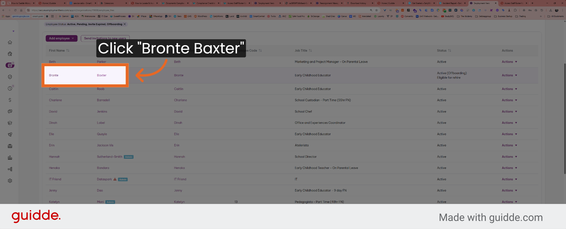Sort by Employee Code column arrows
566x229 pixels.
coord(260,50)
